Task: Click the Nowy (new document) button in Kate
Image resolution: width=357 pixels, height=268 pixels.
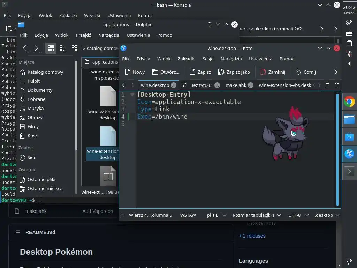Action: pos(135,72)
